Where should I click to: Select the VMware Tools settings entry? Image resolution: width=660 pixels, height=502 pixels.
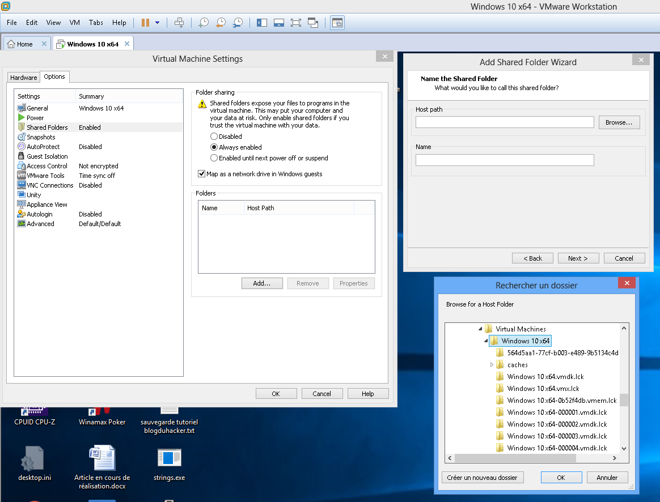pos(99,176)
